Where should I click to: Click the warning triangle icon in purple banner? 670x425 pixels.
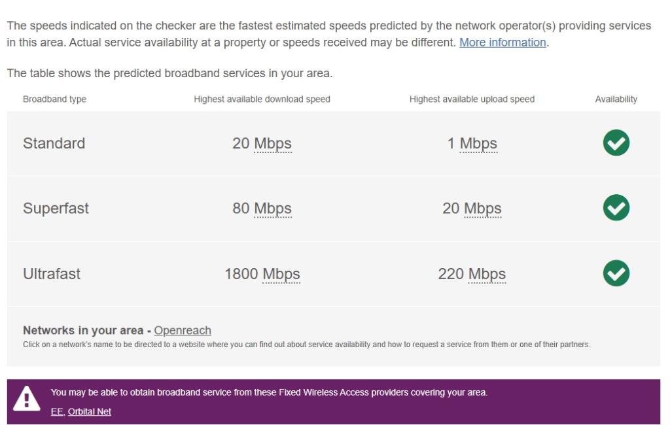(27, 398)
